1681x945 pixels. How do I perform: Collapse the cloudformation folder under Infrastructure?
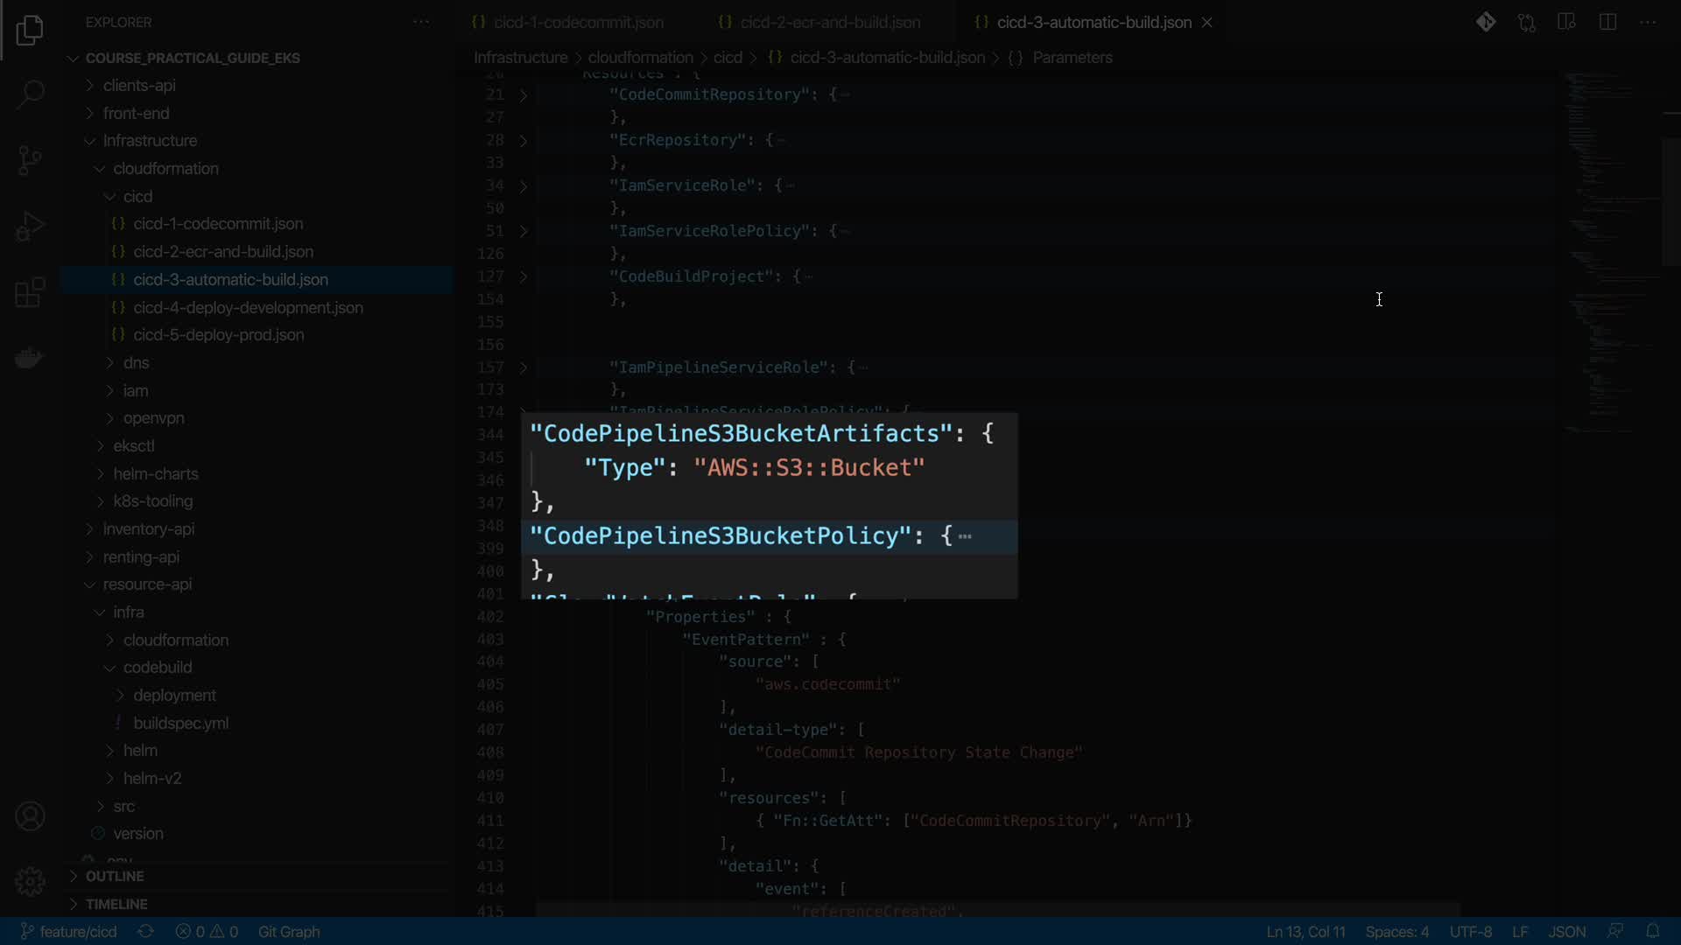click(165, 168)
